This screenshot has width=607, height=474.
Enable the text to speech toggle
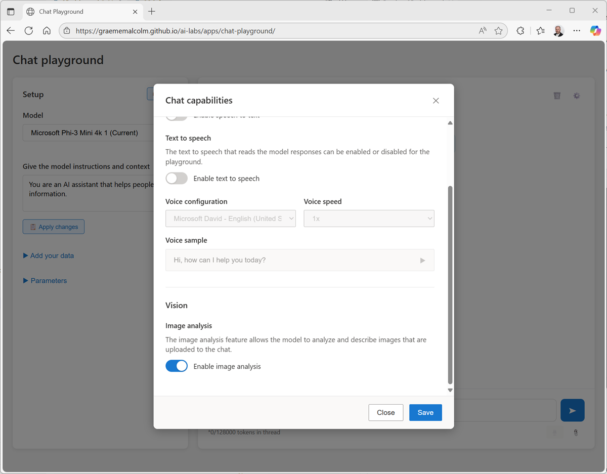pyautogui.click(x=177, y=178)
